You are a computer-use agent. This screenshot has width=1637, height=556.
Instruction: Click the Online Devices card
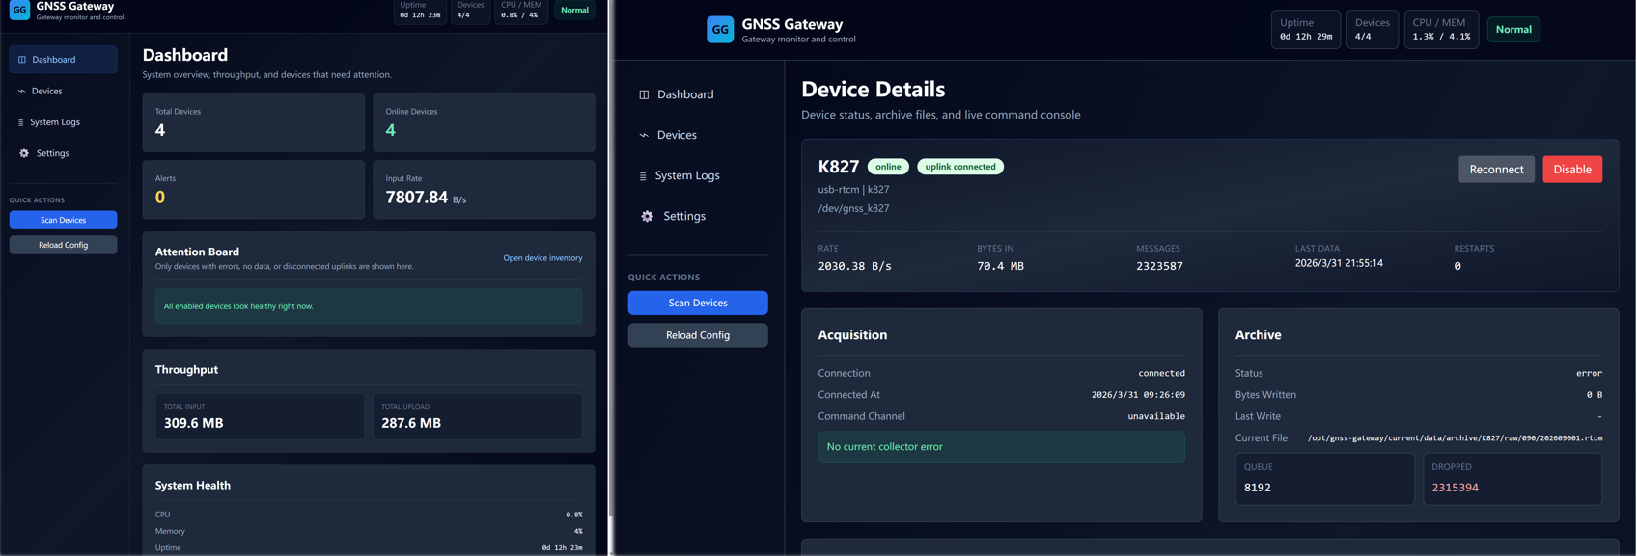tap(485, 122)
